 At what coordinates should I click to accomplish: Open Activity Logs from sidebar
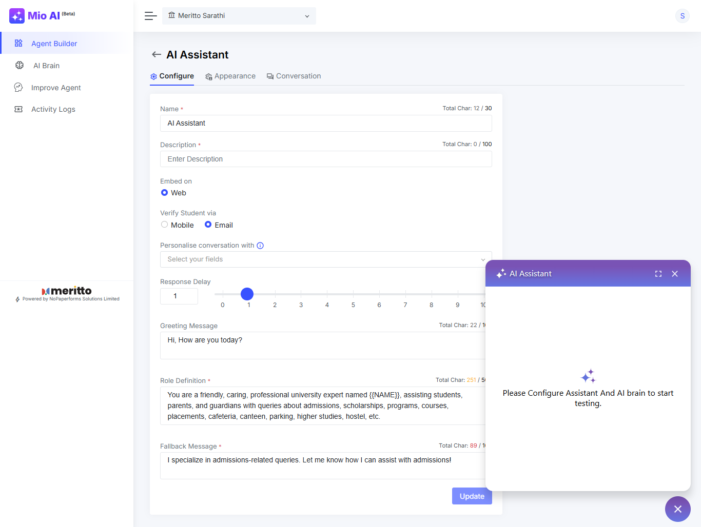point(53,109)
